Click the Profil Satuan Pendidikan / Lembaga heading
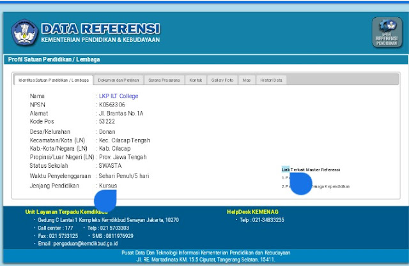The image size is (409, 266). (54, 59)
